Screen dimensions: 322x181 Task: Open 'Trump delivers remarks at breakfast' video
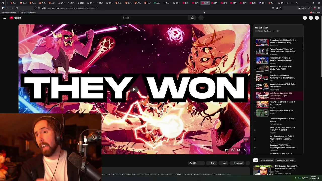pos(278,60)
